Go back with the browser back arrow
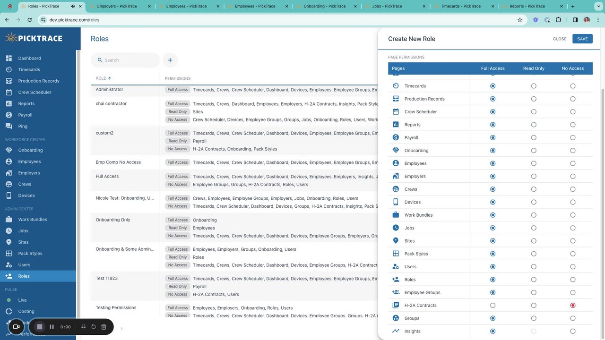This screenshot has width=605, height=340. (7, 20)
